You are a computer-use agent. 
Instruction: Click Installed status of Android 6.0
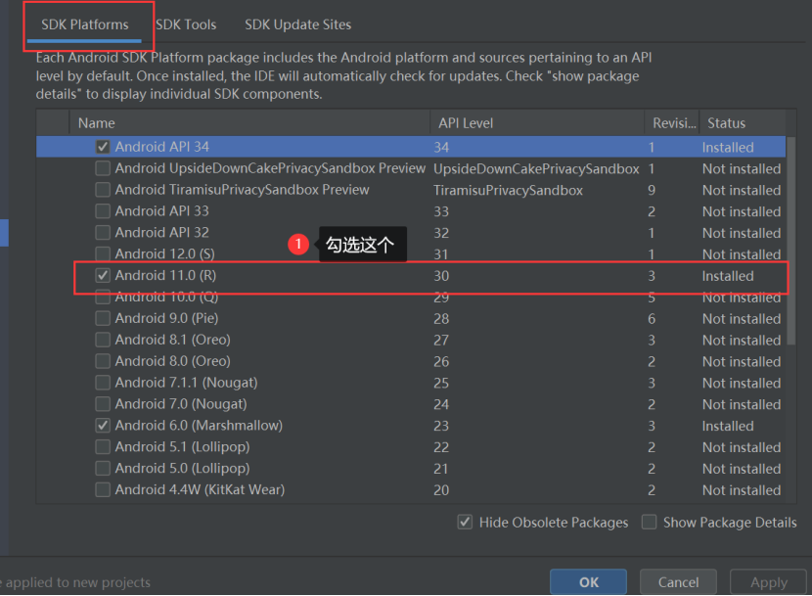coord(728,426)
